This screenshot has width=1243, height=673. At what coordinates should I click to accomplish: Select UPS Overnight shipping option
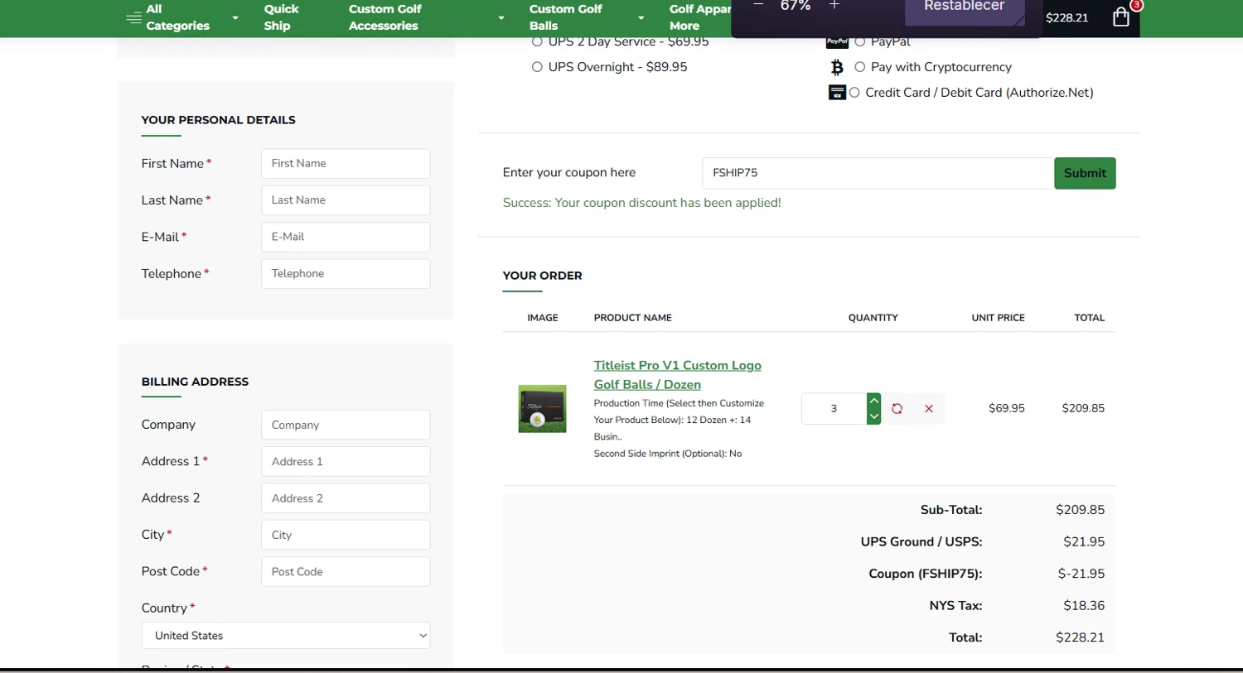click(x=537, y=67)
